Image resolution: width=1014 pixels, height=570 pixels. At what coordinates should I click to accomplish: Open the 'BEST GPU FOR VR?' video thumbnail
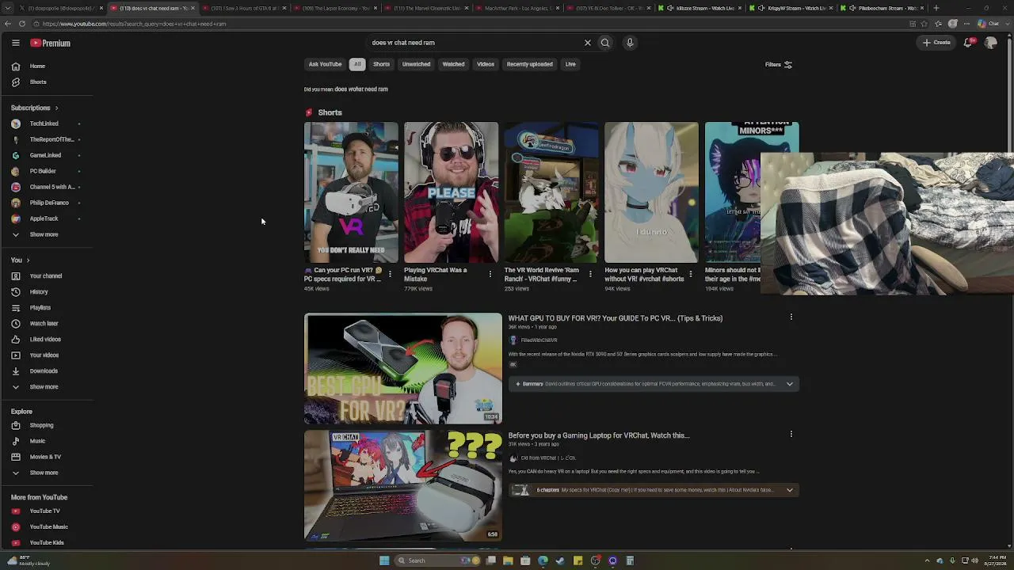click(403, 369)
